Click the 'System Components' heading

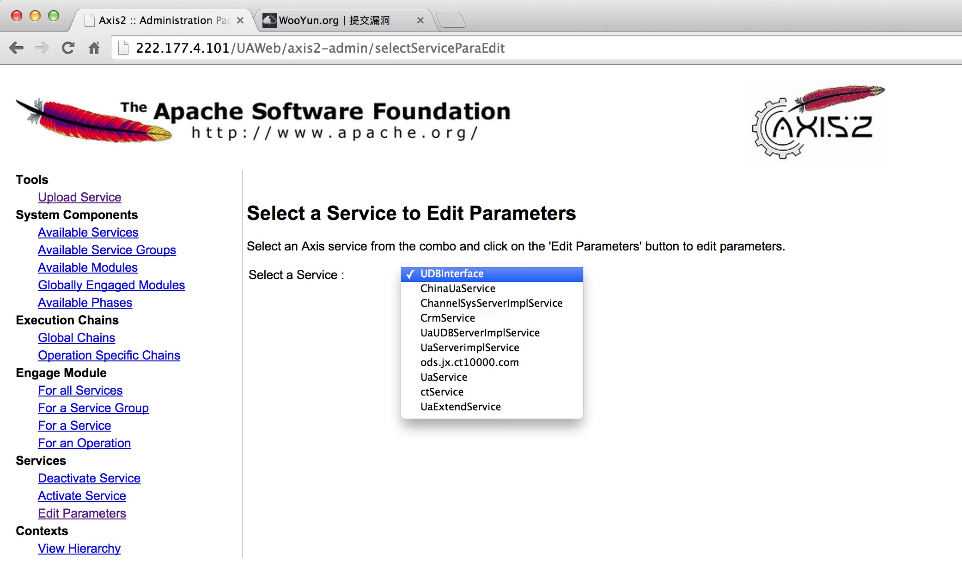pyautogui.click(x=77, y=215)
